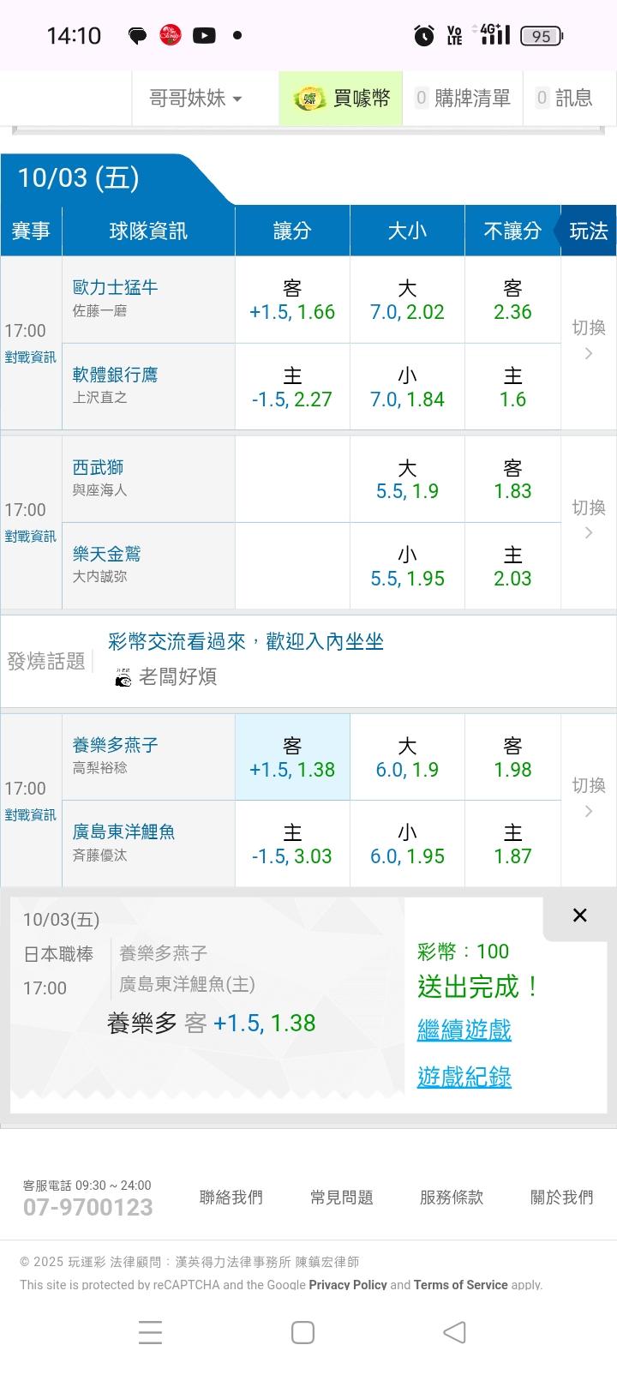Screen dimensions: 617x1375
Task: Click the 繼續遊戲 link
Action: [464, 1030]
